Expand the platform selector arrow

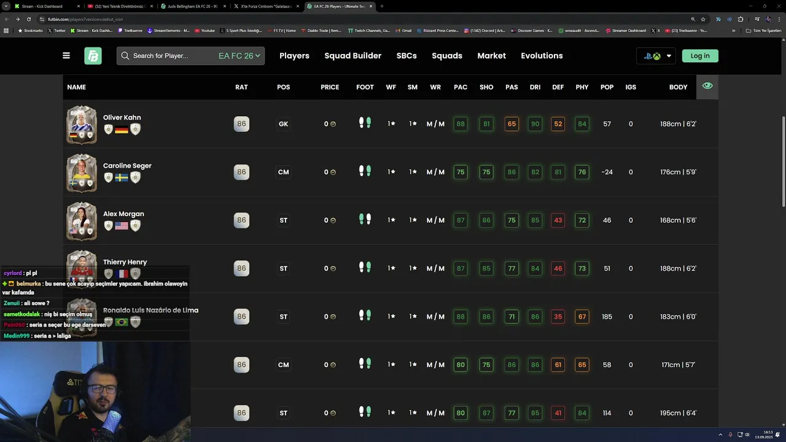[x=669, y=56]
